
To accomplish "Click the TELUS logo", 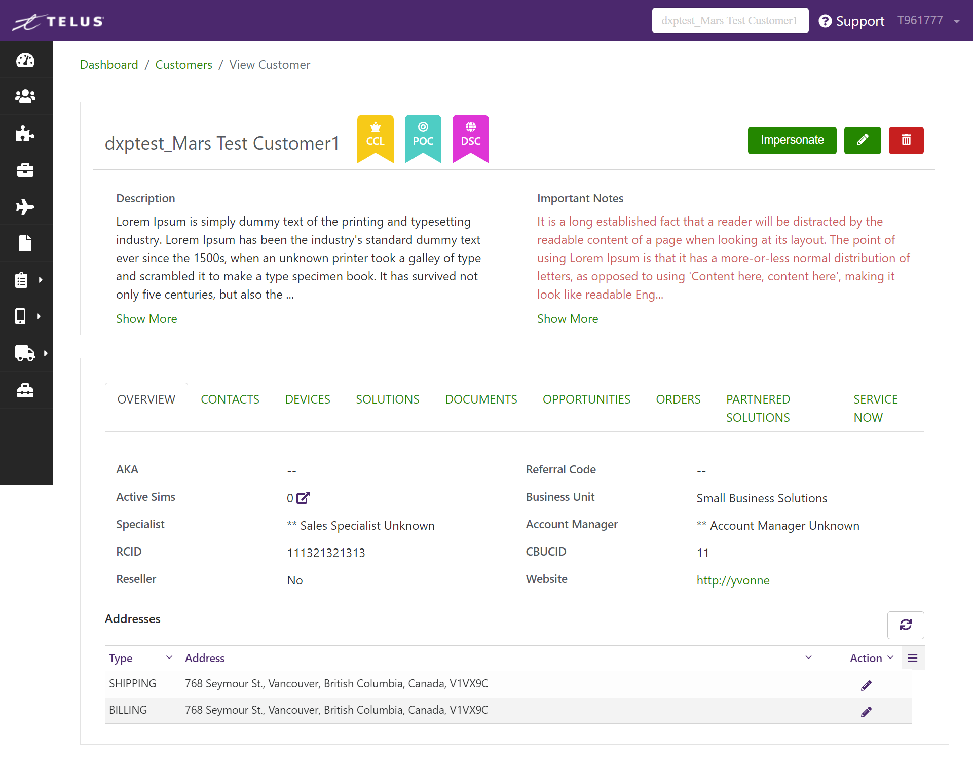I will (x=58, y=21).
